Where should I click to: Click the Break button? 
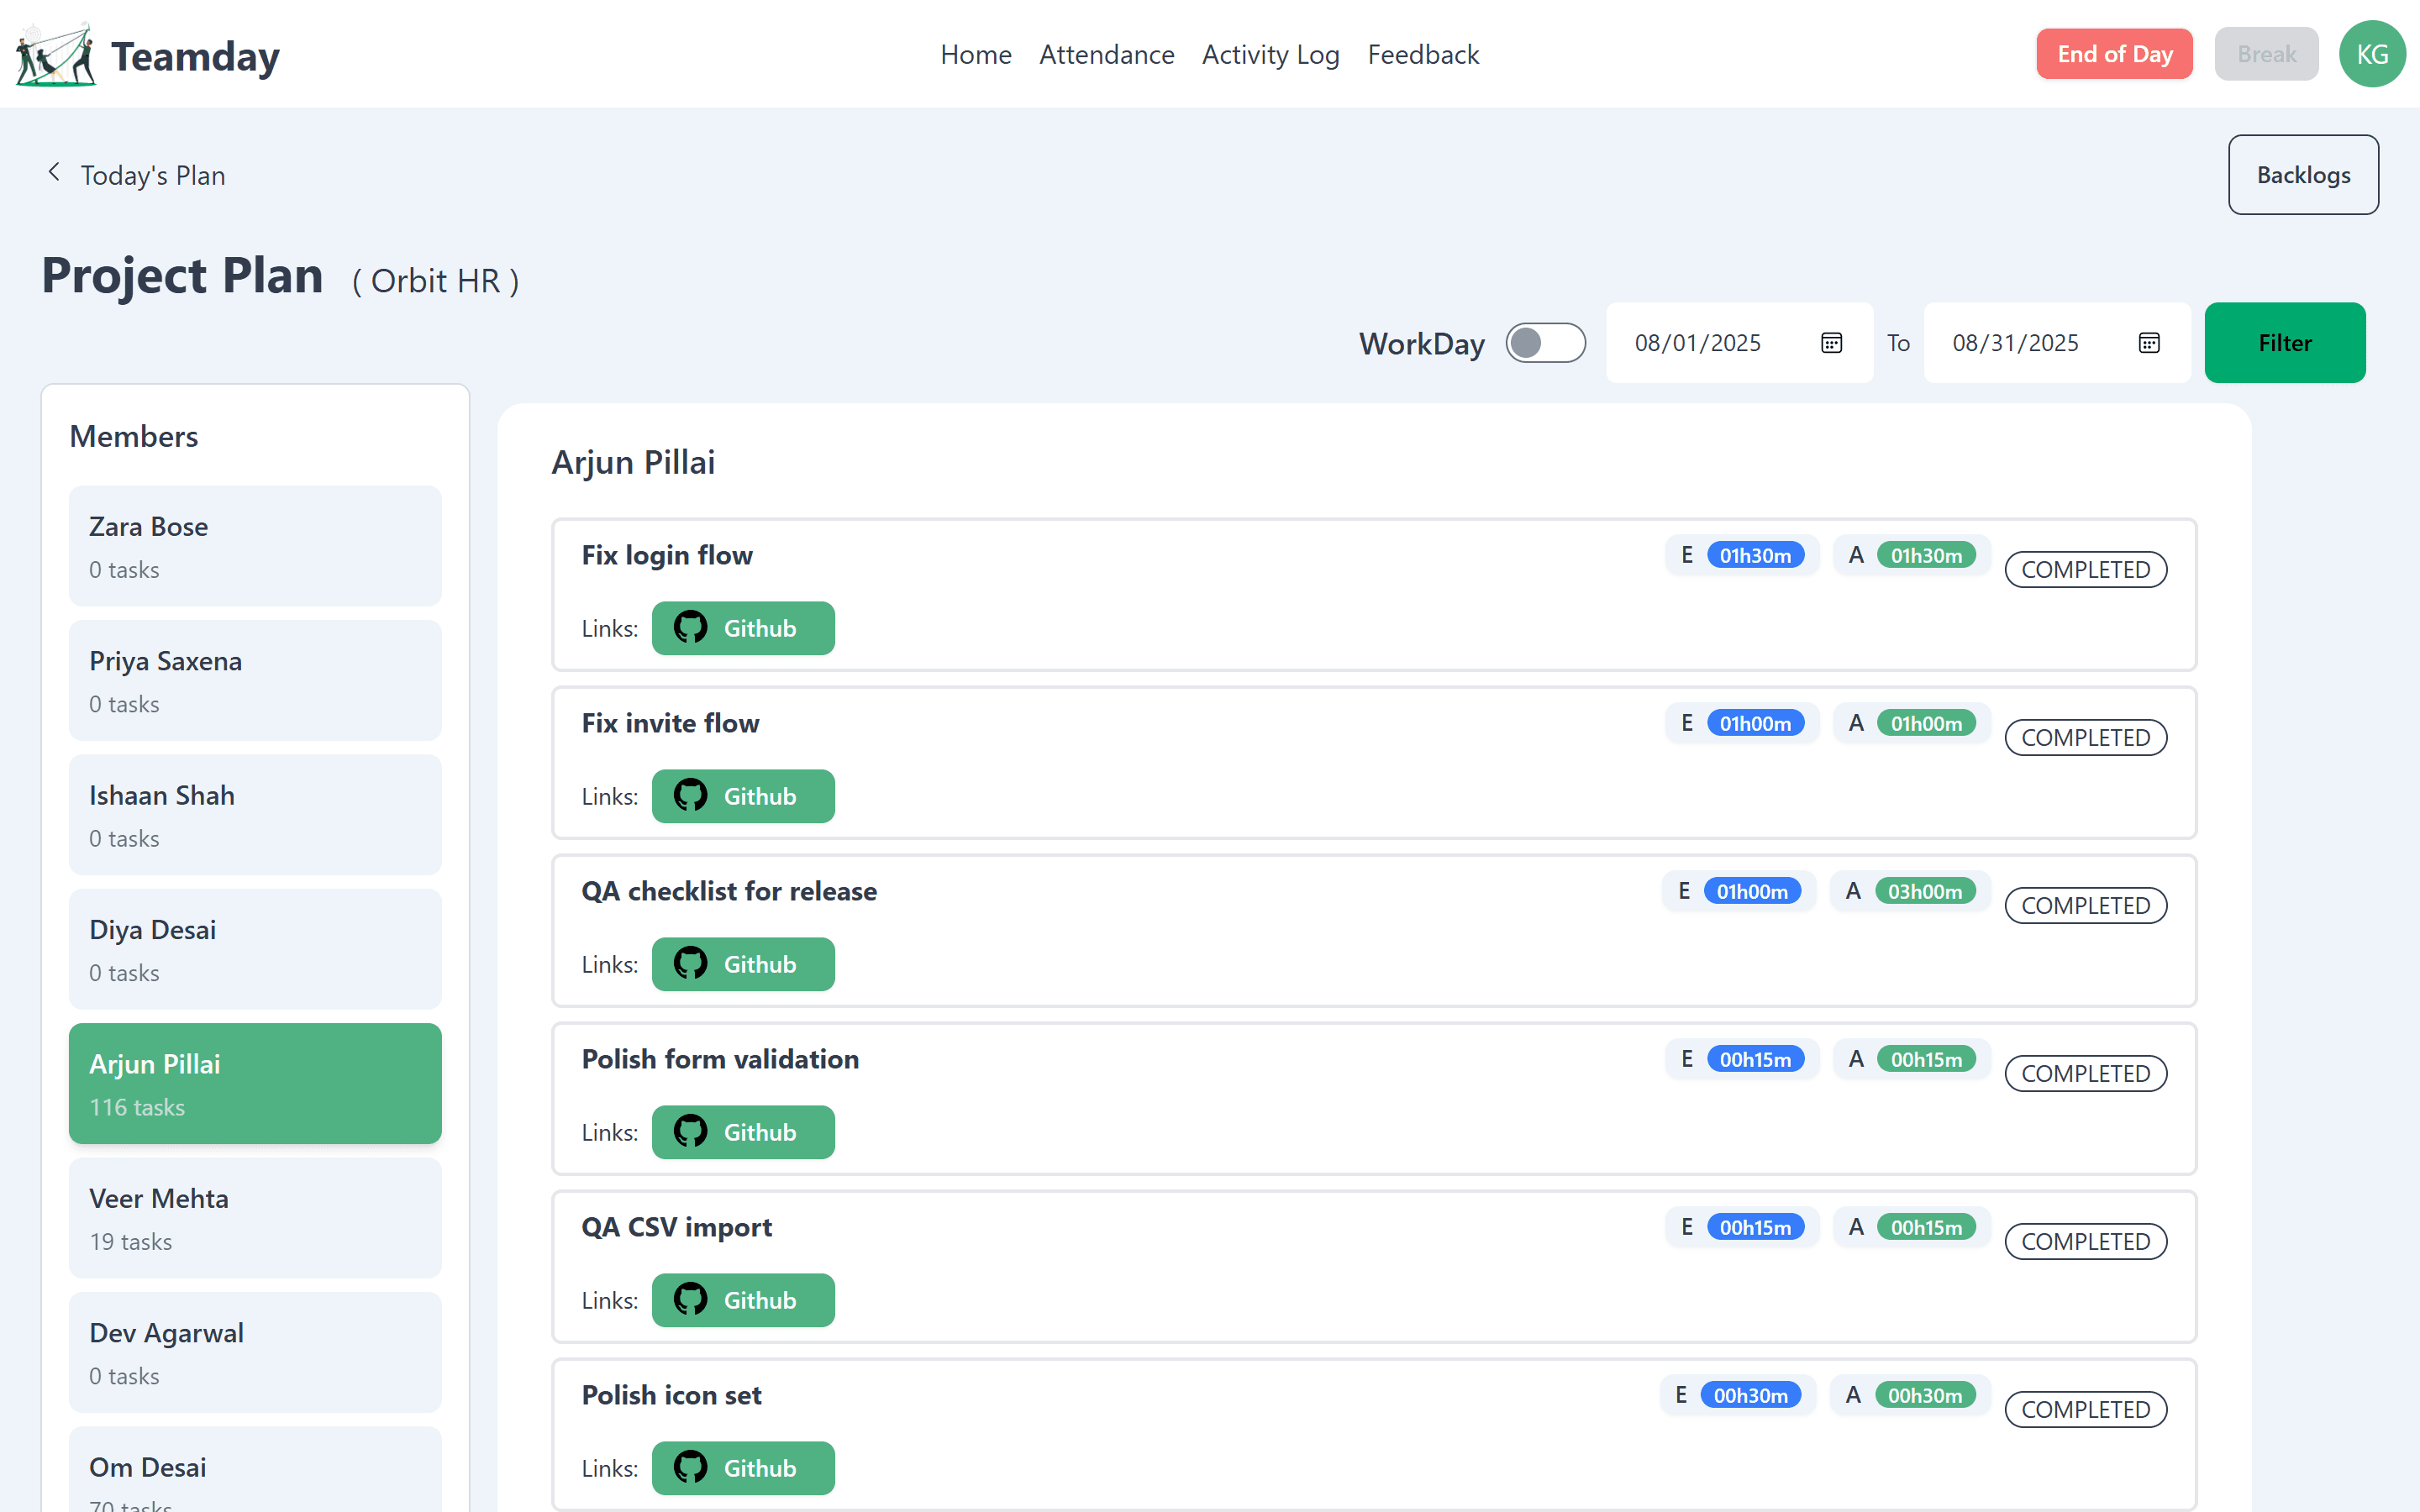pyautogui.click(x=2266, y=54)
